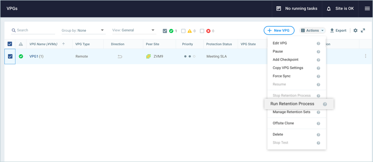Image resolution: width=373 pixels, height=162 pixels.
Task: Click help icon beside Offsite Clone
Action: point(318,123)
